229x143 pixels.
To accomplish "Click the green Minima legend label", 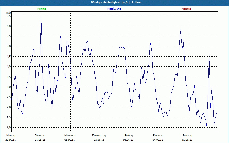I will tap(42, 9).
